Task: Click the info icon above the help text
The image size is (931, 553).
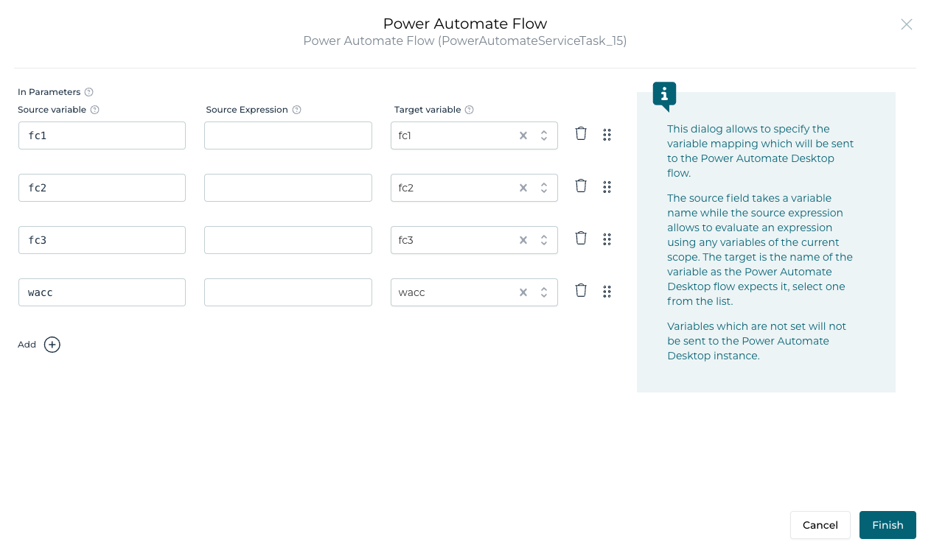Action: [x=663, y=95]
